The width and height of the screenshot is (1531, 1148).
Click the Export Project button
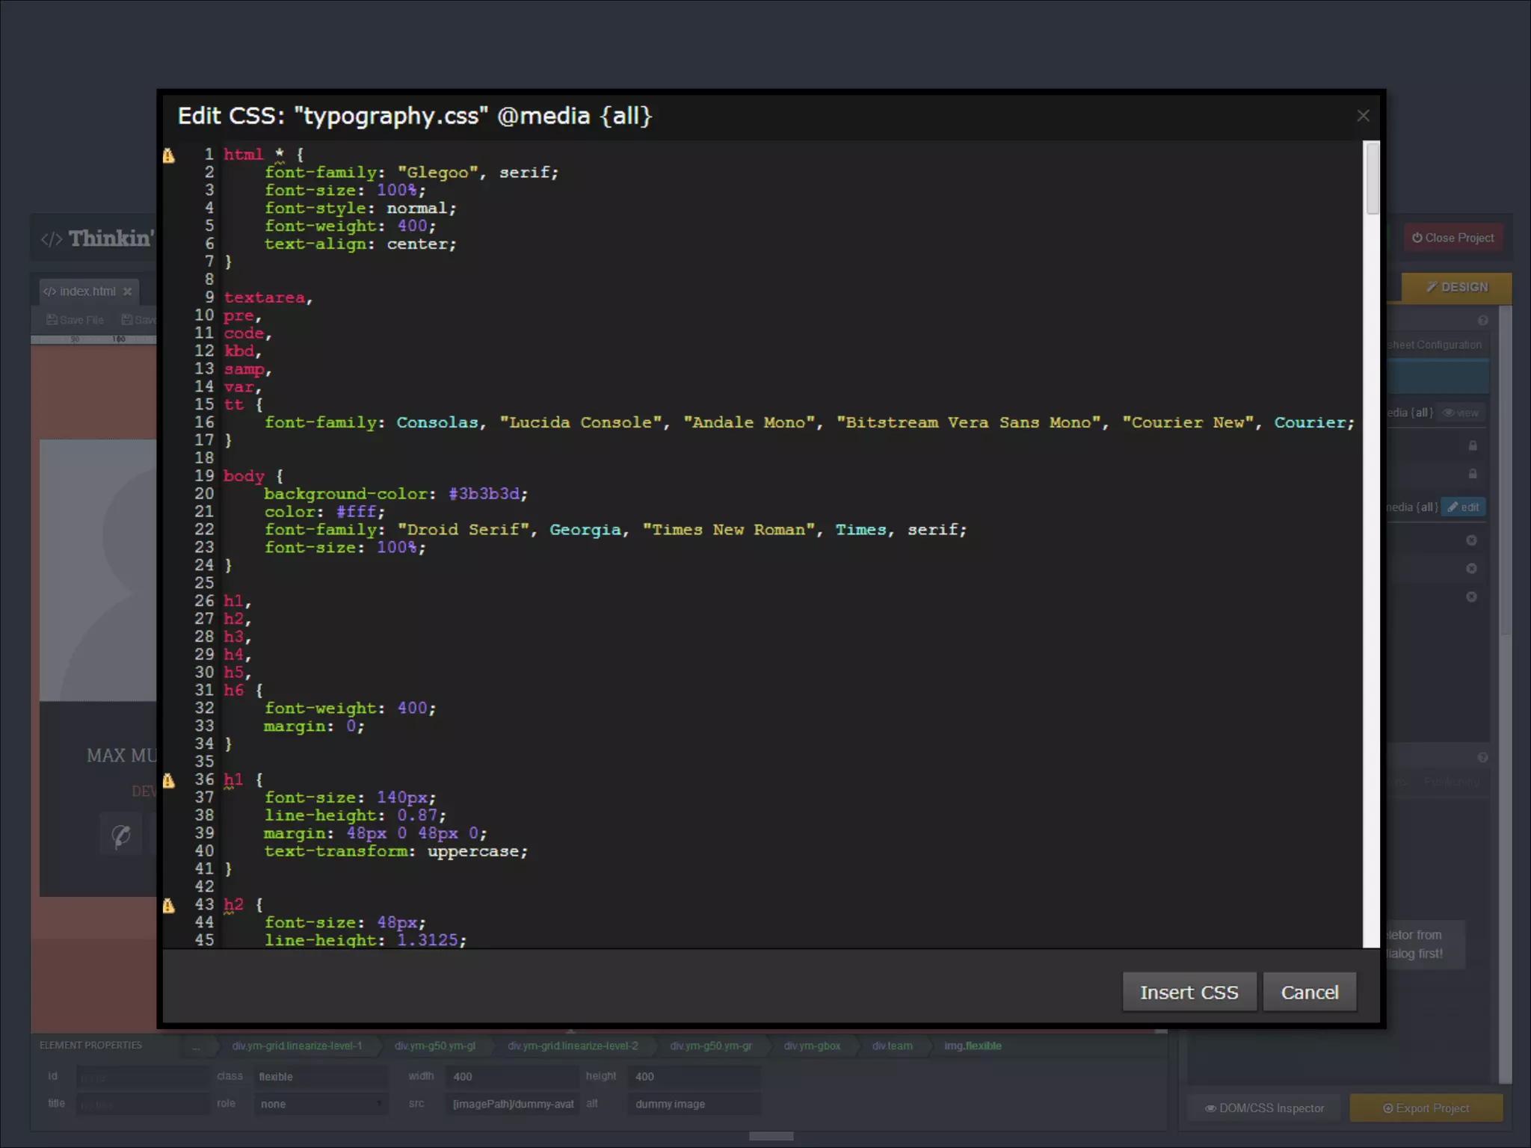tap(1426, 1108)
